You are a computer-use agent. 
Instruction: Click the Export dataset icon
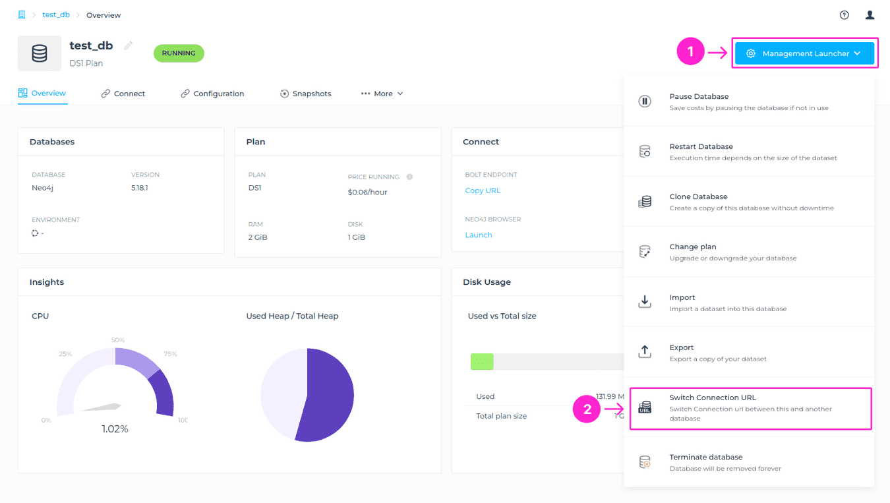point(645,351)
